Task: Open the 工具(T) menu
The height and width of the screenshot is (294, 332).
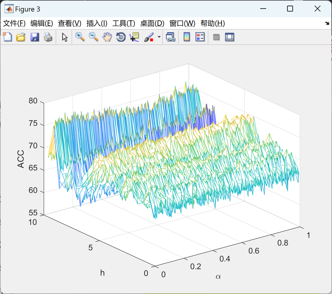Action: pos(124,23)
